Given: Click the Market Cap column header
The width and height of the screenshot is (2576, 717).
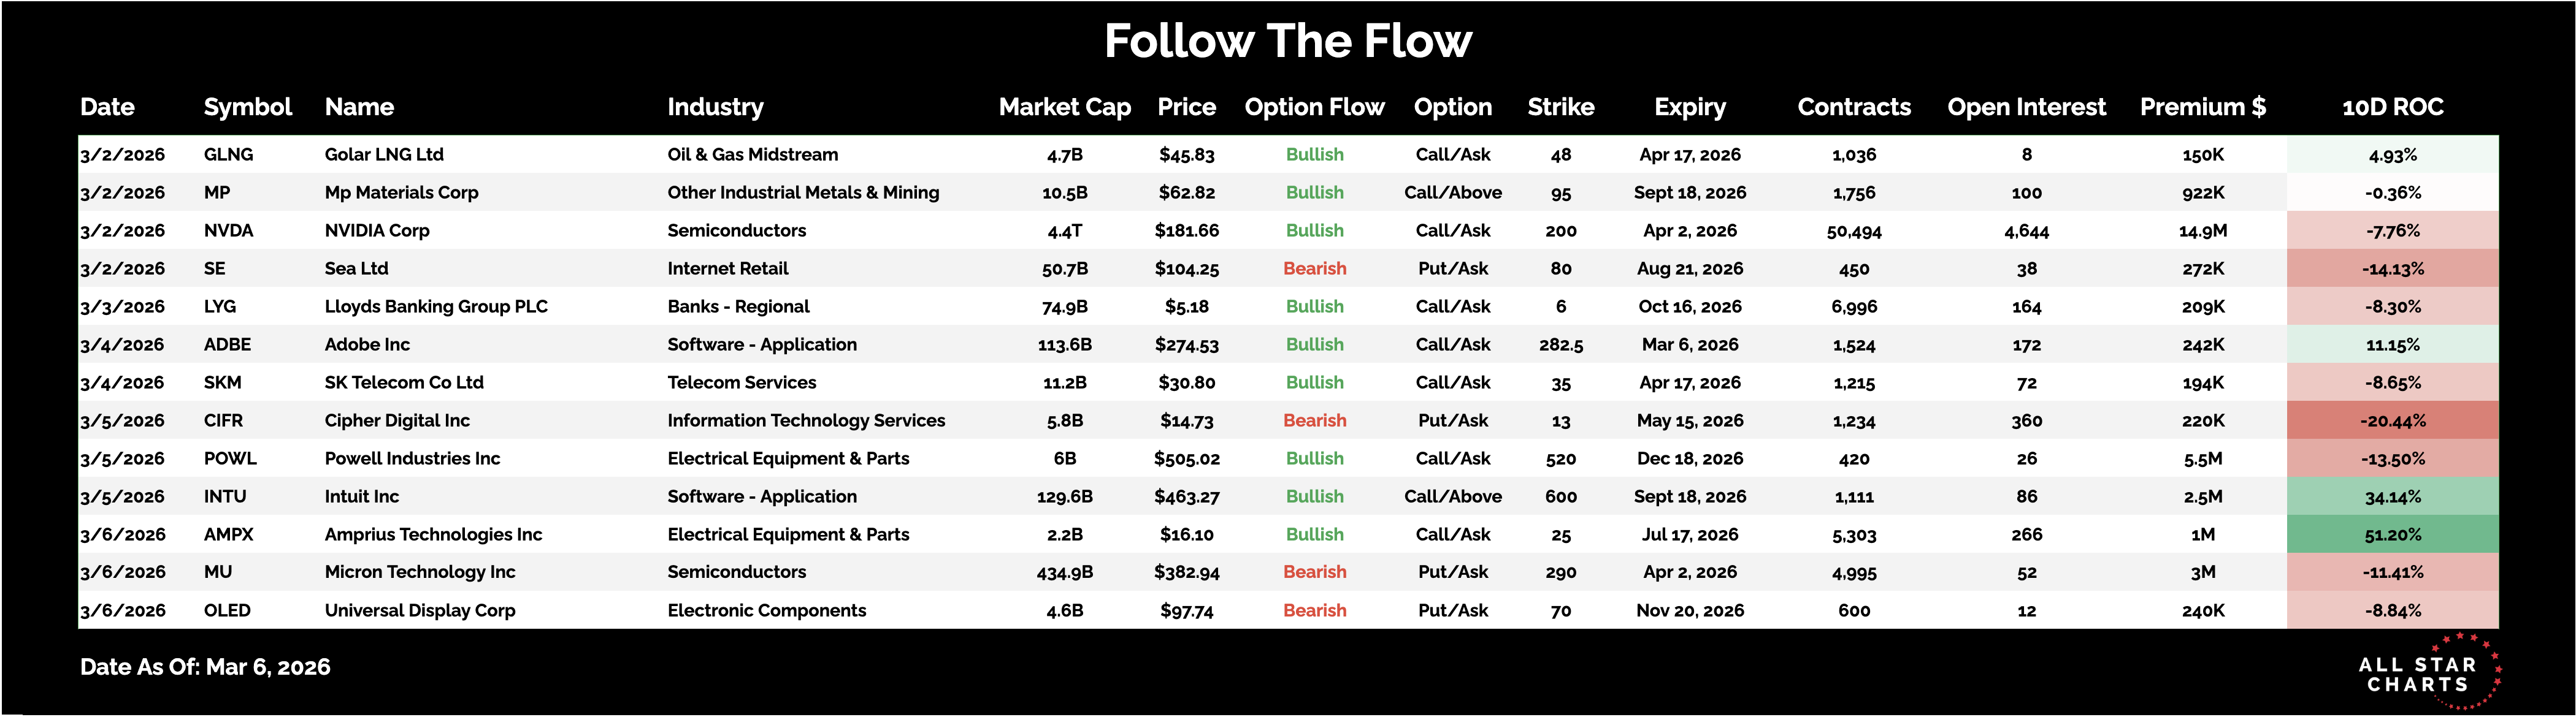Looking at the screenshot, I should click(1064, 107).
